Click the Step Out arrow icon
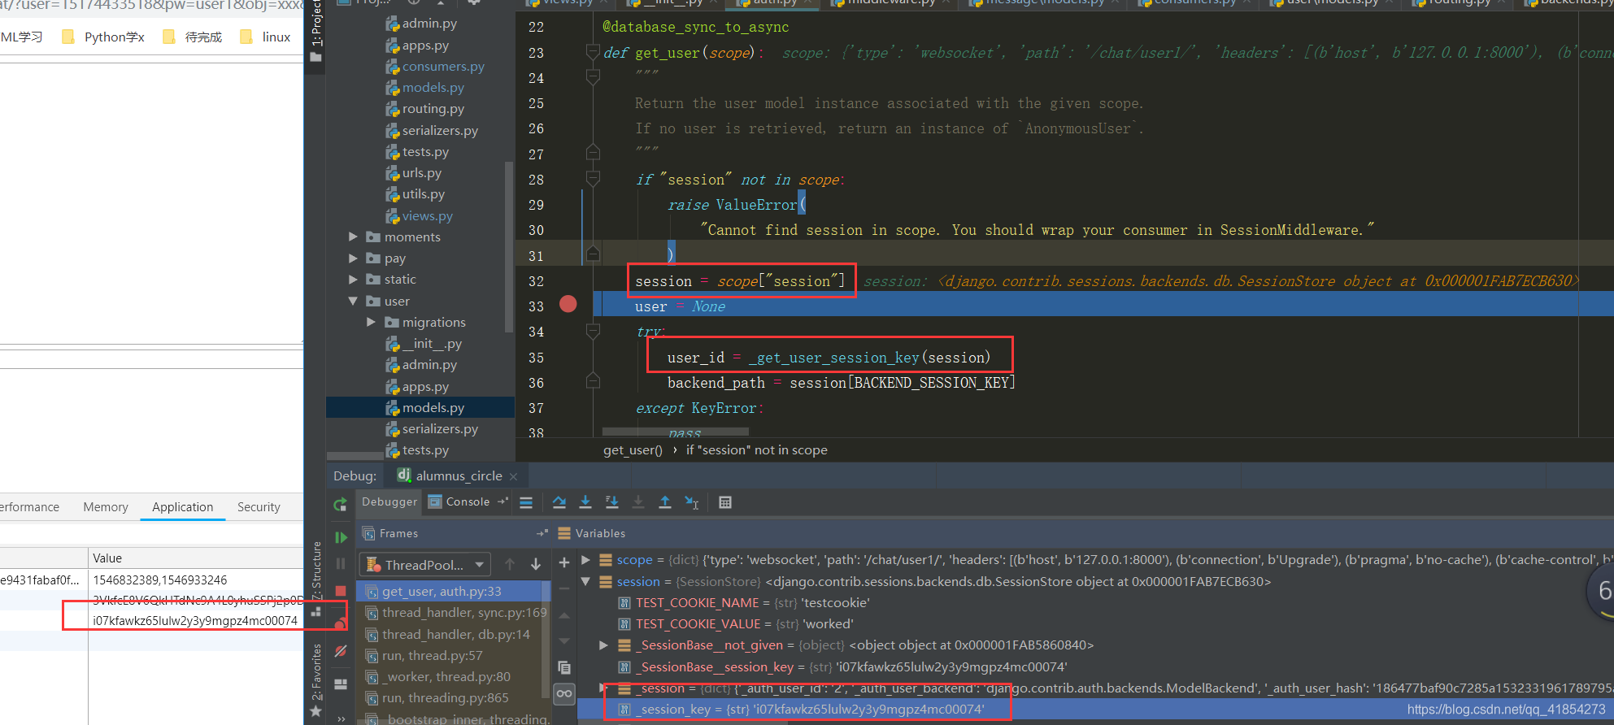1614x725 pixels. pos(664,502)
